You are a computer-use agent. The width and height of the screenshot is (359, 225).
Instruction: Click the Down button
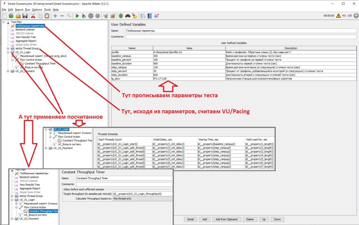coord(277,219)
